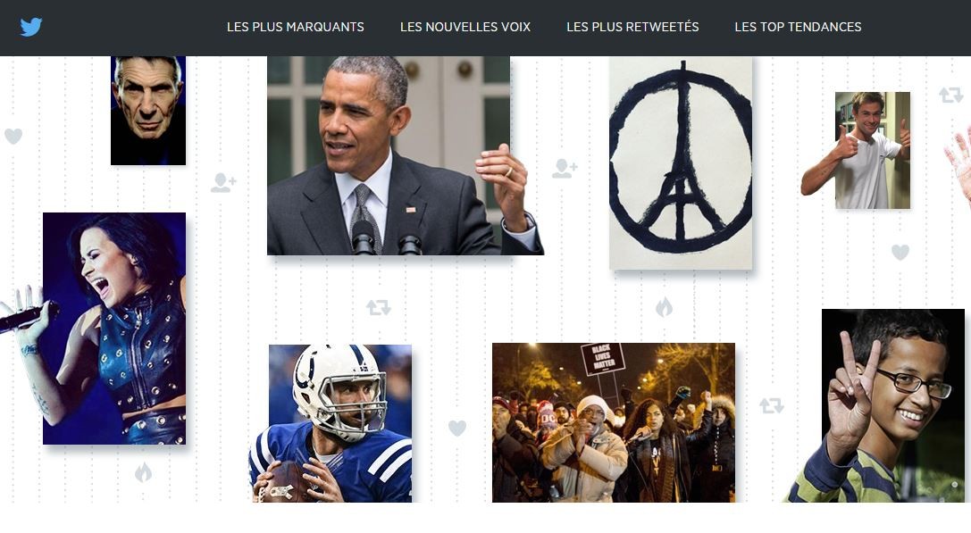Click the flame icon below the singer photo

143,473
